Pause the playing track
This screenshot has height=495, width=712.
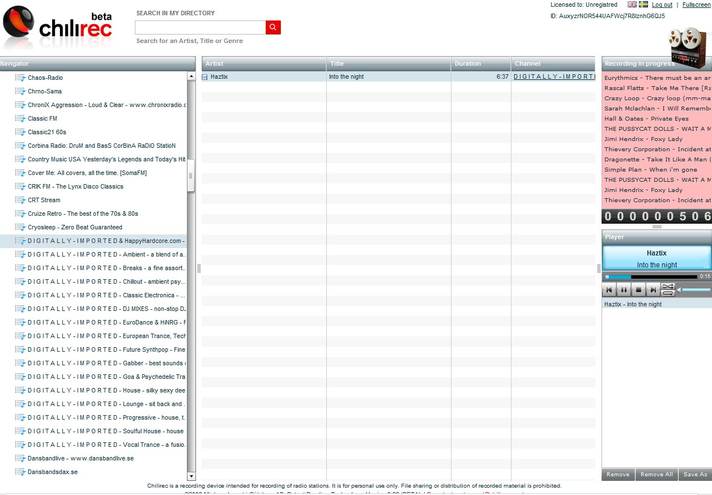(x=624, y=289)
